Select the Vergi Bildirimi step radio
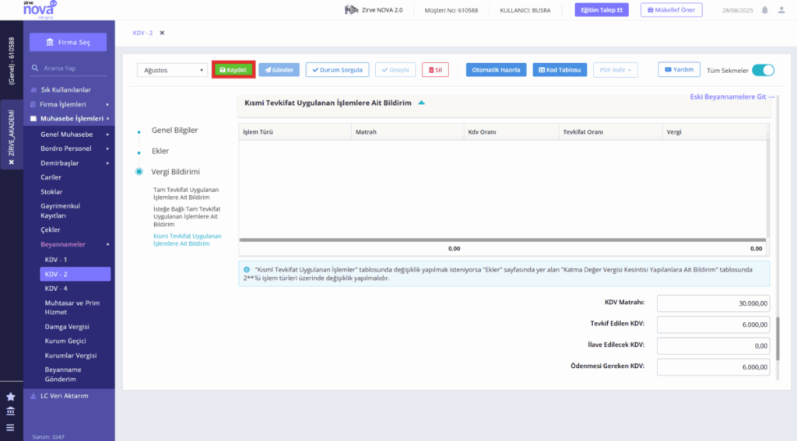The height and width of the screenshot is (441, 797). coord(139,172)
